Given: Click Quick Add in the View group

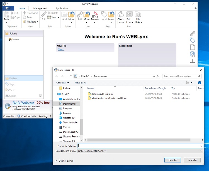Looking at the screenshot, I should pos(30,13).
